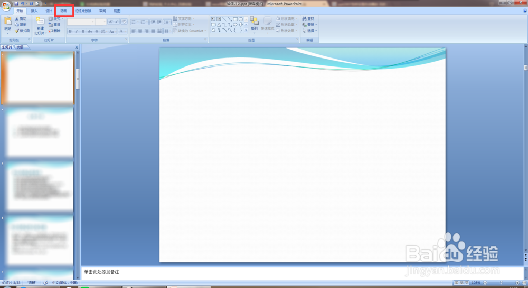Delete slide using 删除

[x=54, y=31]
